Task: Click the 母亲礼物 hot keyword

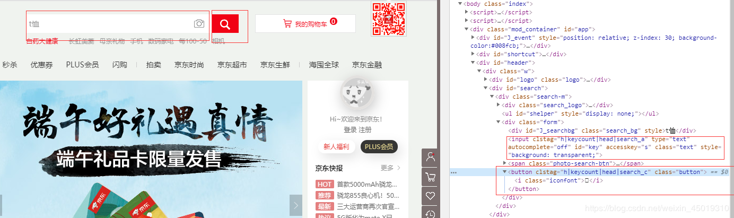Action: pyautogui.click(x=112, y=41)
